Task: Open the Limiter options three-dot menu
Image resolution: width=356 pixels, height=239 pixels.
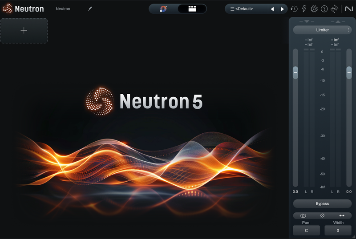Action: 348,30
